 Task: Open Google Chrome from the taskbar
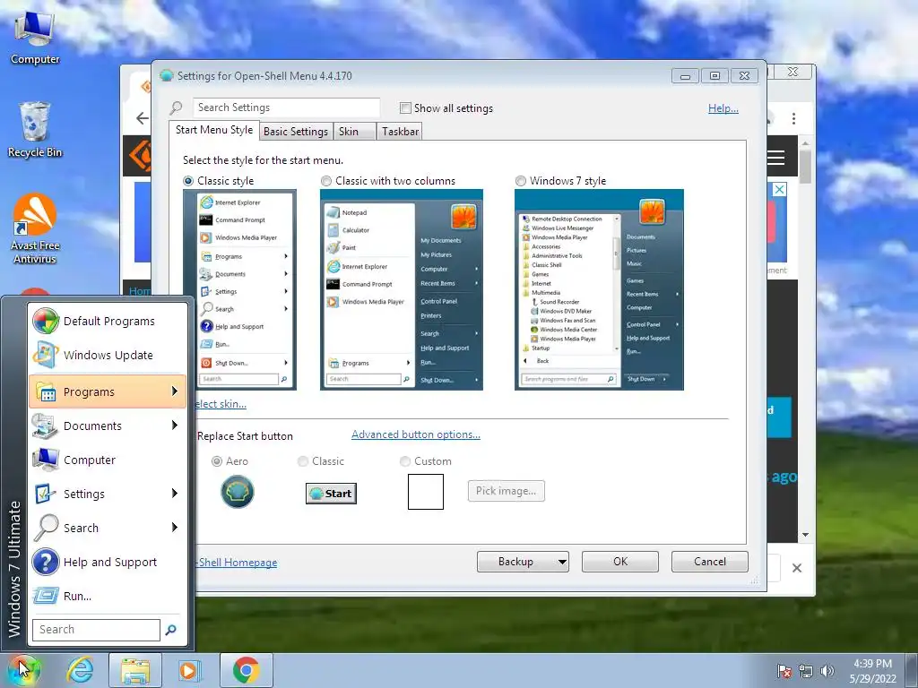(246, 670)
